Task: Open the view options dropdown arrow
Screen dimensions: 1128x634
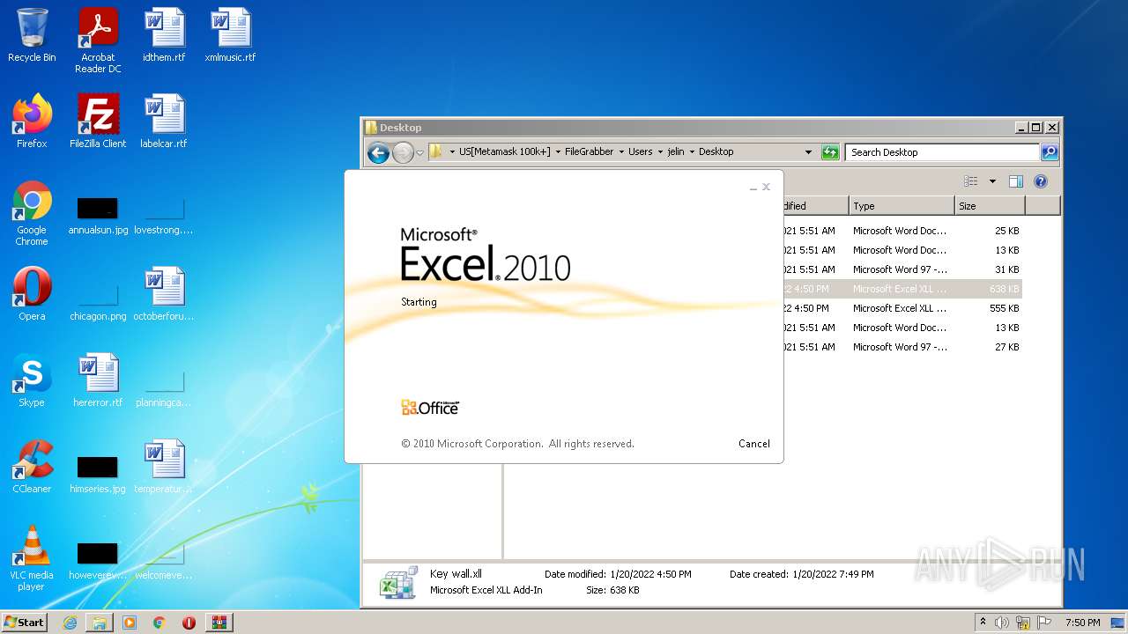Action: [992, 181]
